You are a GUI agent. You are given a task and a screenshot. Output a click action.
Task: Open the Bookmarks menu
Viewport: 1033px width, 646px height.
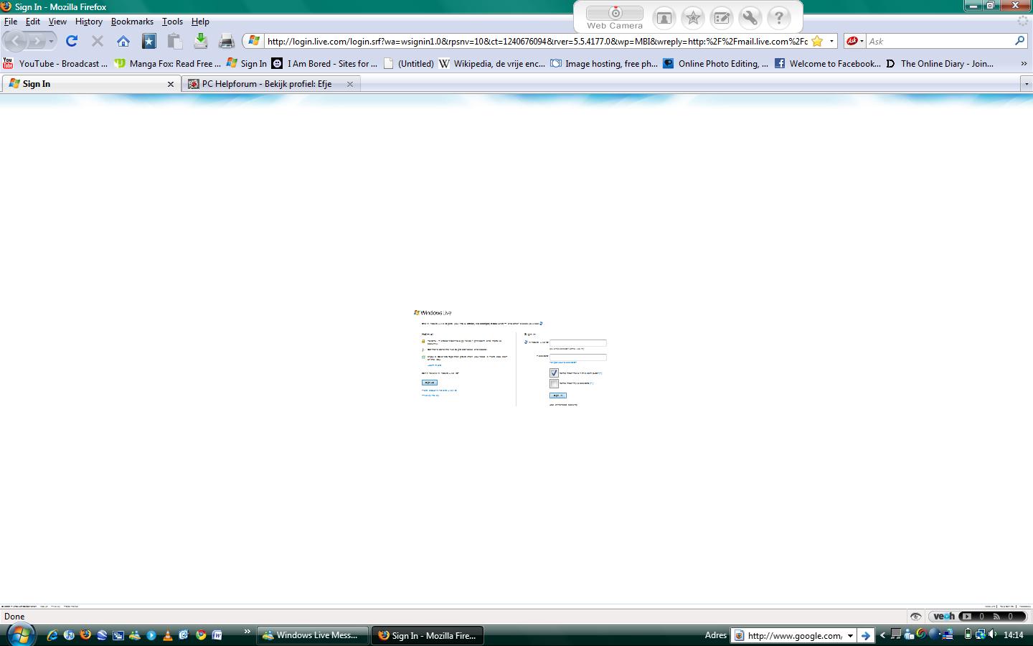click(132, 22)
